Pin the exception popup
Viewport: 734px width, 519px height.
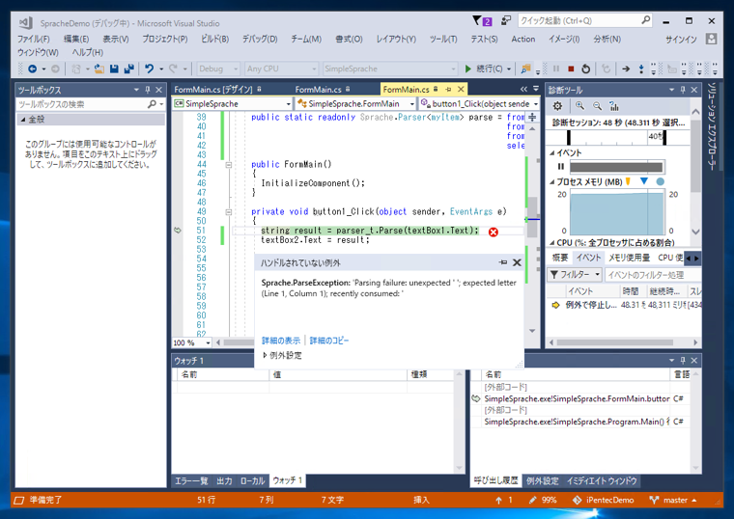504,262
